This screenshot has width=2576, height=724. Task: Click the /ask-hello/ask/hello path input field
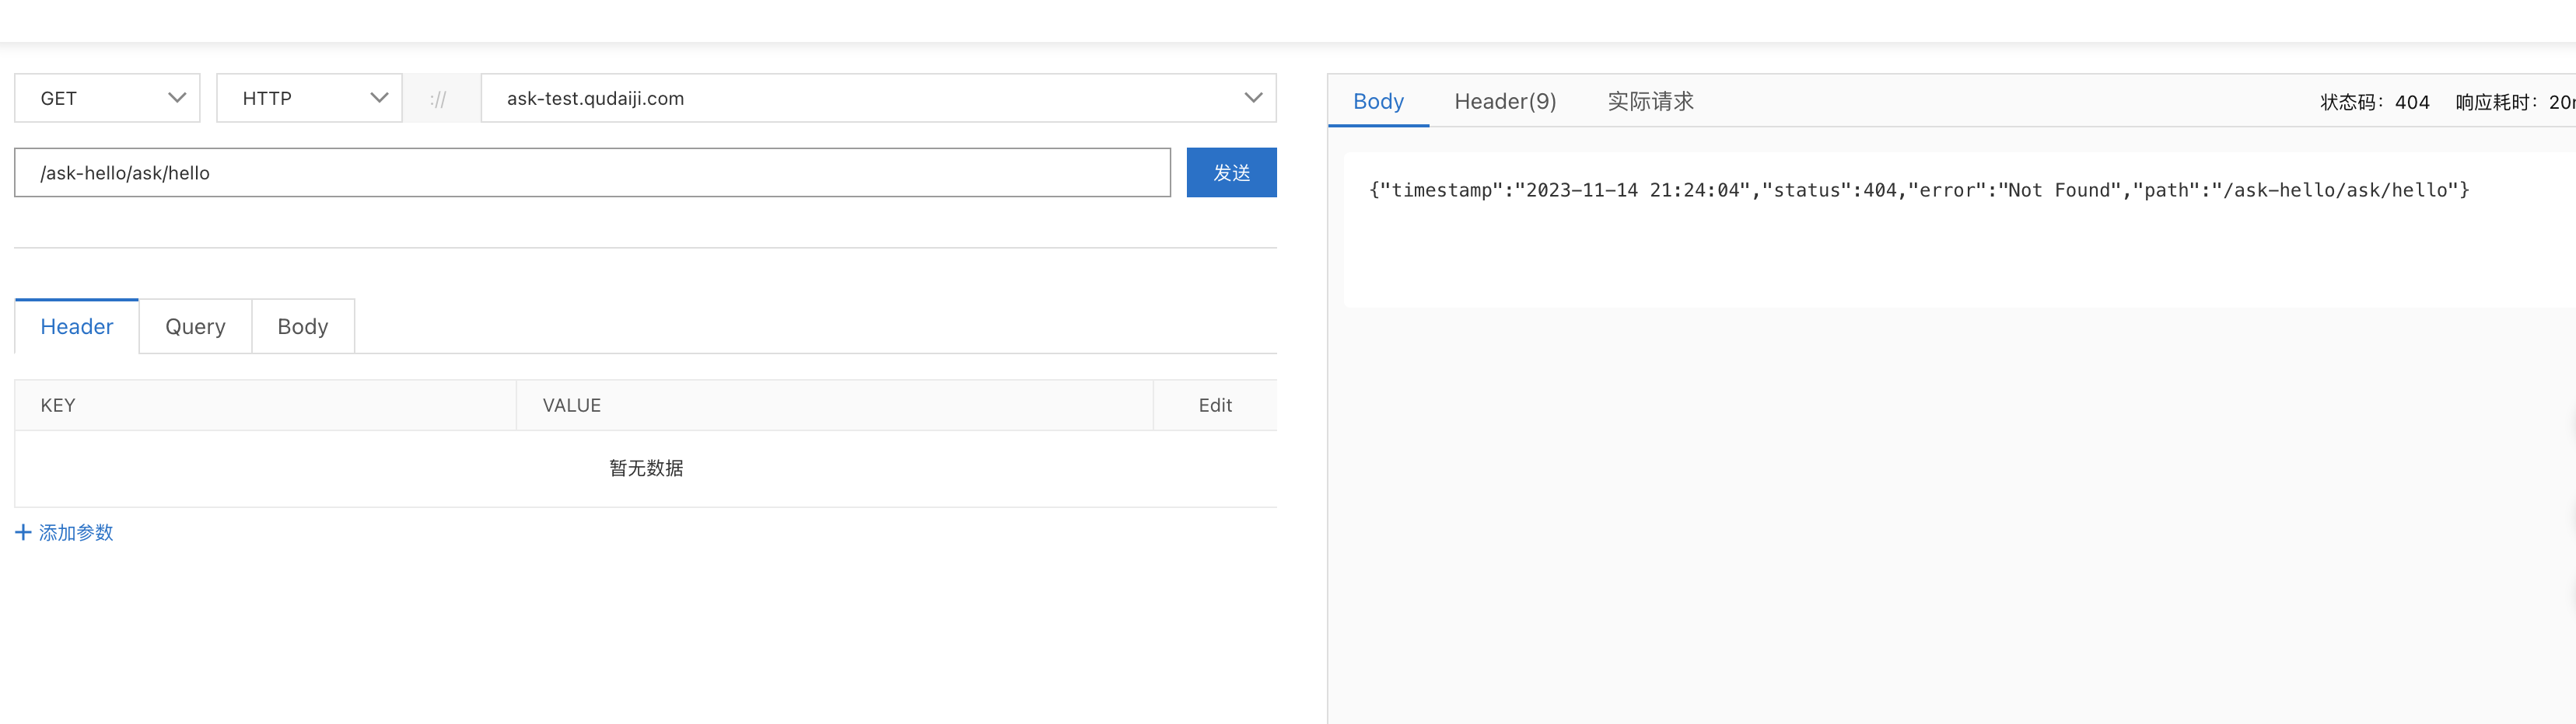[x=592, y=172]
